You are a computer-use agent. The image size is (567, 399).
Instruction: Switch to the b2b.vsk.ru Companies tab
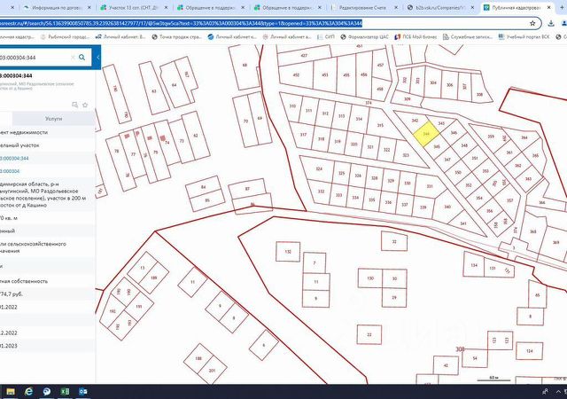[x=440, y=7]
